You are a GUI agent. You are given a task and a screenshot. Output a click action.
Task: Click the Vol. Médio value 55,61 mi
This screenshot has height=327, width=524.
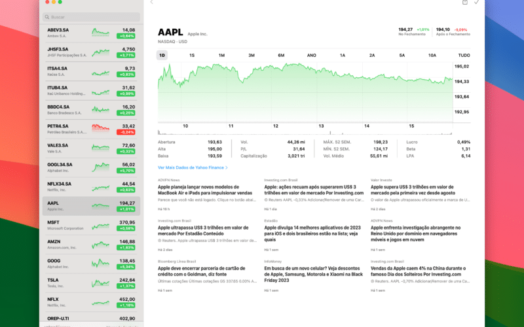pos(379,156)
